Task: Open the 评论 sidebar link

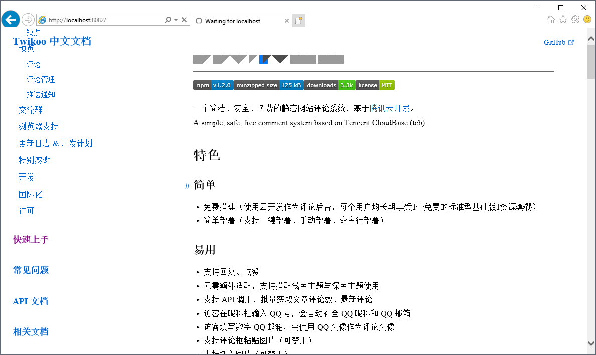Action: 33,64
